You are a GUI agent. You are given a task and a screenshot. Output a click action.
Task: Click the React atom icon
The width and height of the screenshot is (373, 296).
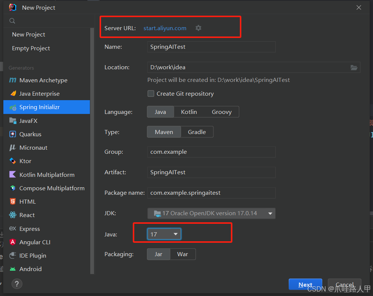tap(13, 215)
